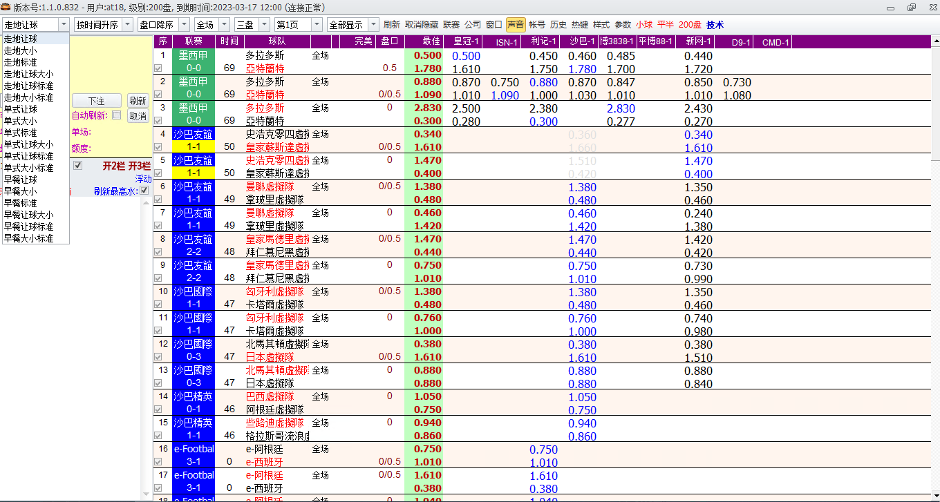Choose 早餐标准 from the list
This screenshot has width=940, height=502.
click(x=36, y=203)
